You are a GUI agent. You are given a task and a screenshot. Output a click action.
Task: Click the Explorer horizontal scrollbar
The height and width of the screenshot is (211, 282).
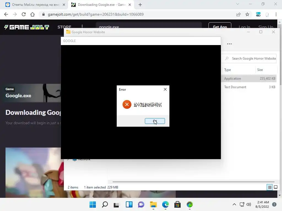pyautogui.click(x=193, y=182)
